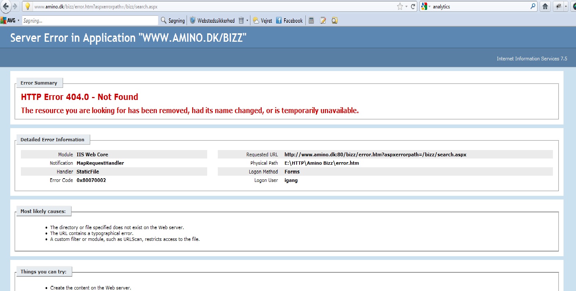Click the line 'The URL contains a typographical error.'
The width and height of the screenshot is (576, 291).
(92, 233)
